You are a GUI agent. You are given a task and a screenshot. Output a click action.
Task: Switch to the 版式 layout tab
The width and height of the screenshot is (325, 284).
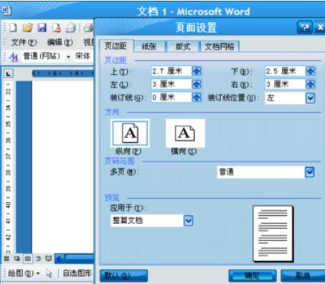[183, 47]
